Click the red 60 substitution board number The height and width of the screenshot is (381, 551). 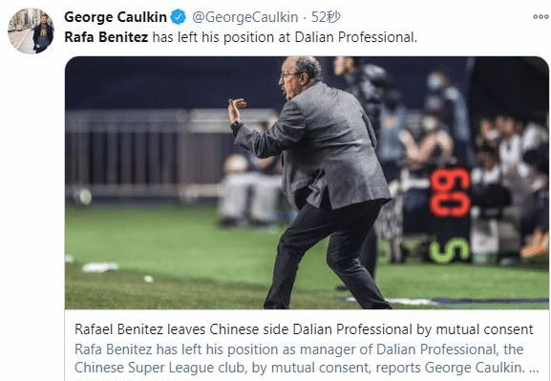click(450, 192)
